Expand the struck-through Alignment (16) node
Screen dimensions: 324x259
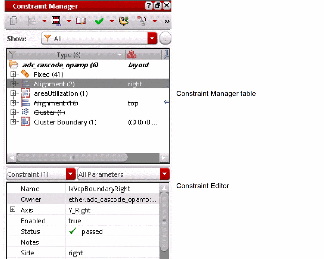click(13, 103)
